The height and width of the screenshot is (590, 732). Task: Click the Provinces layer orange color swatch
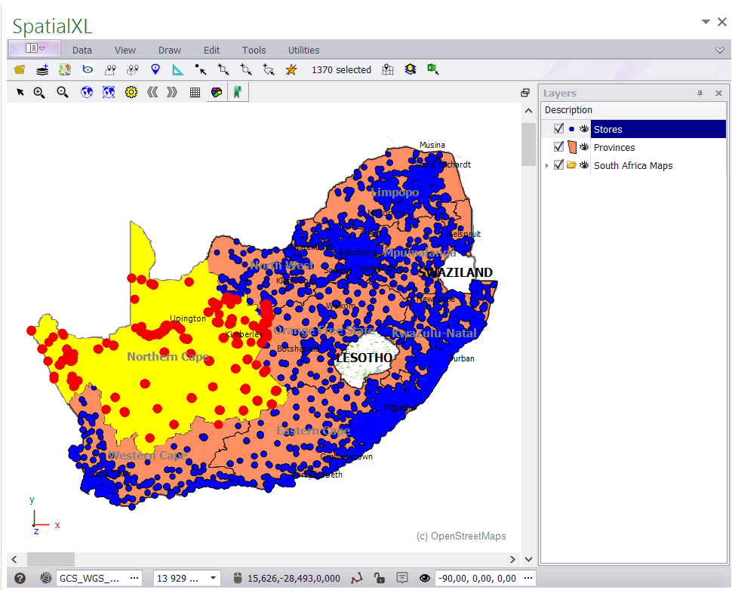pyautogui.click(x=571, y=147)
